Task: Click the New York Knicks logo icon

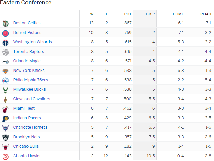Action: pos(5,71)
